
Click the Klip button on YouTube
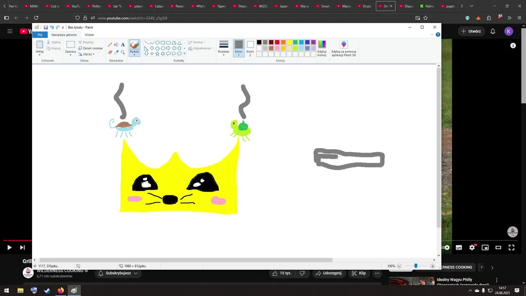(x=359, y=273)
